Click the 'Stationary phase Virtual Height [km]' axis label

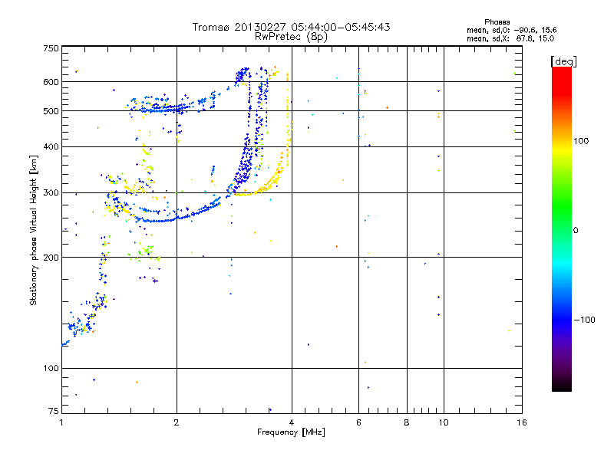[33, 231]
